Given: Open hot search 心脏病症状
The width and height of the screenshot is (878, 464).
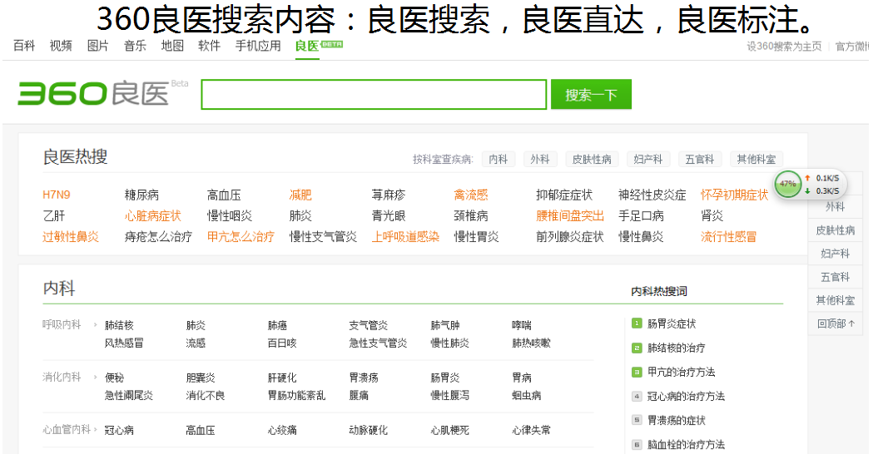Looking at the screenshot, I should (x=153, y=216).
